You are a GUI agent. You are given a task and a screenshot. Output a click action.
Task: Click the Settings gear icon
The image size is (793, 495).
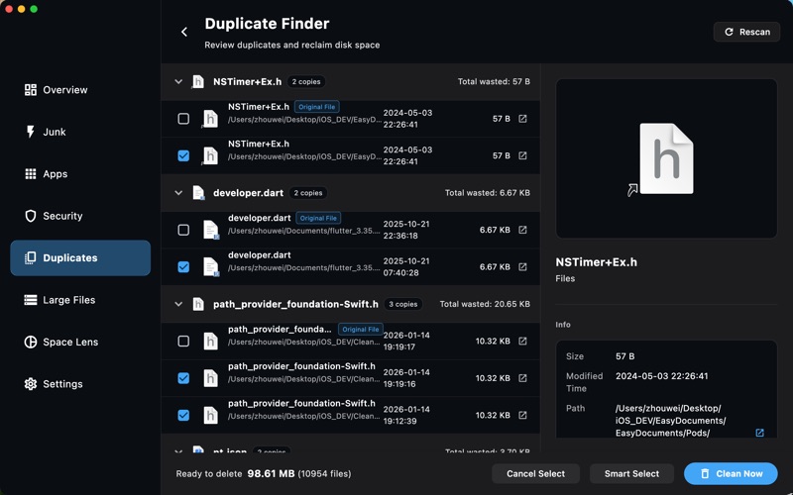pos(31,384)
